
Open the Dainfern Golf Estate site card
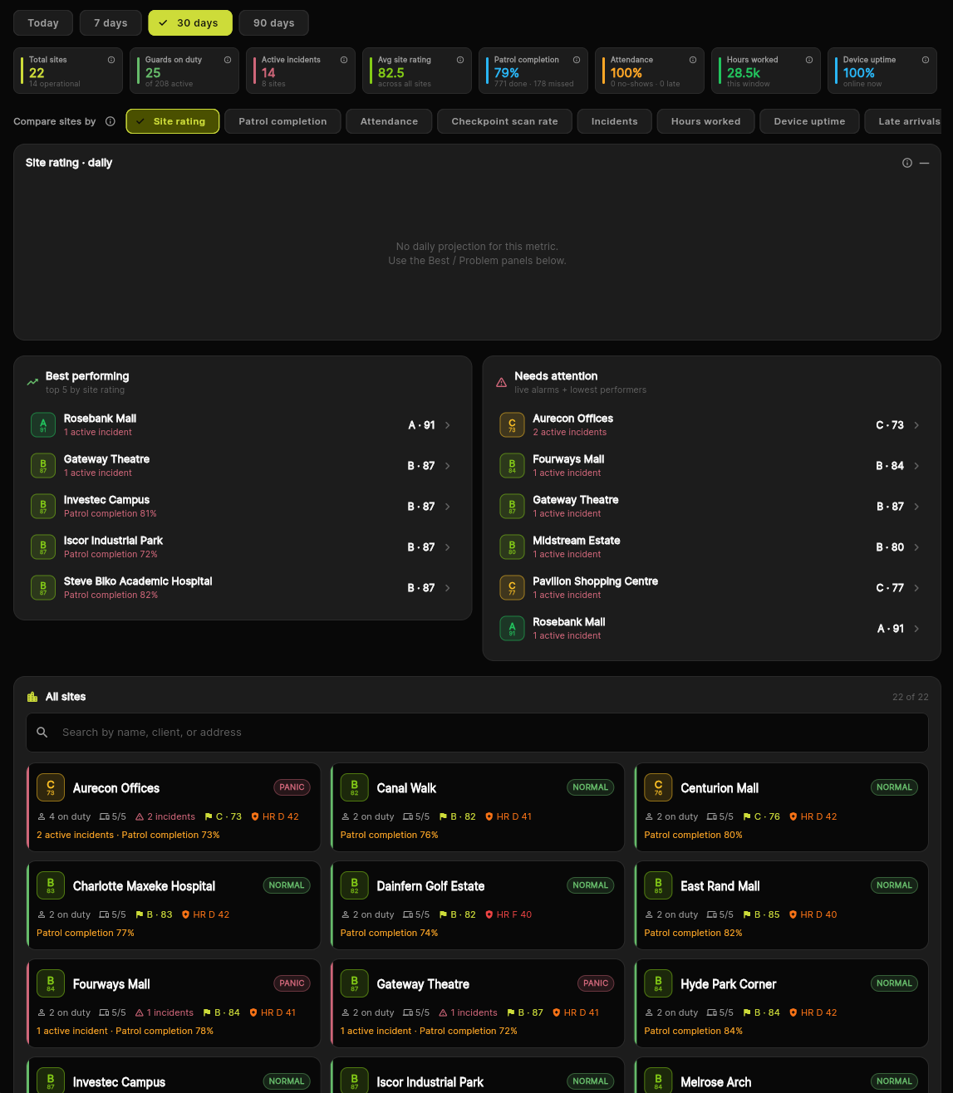[478, 905]
